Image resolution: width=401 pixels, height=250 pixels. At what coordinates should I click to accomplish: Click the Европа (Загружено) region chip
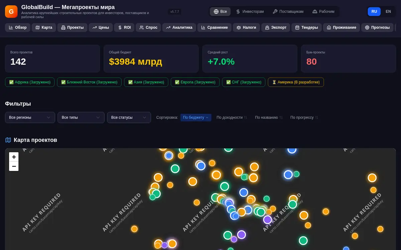click(x=195, y=82)
